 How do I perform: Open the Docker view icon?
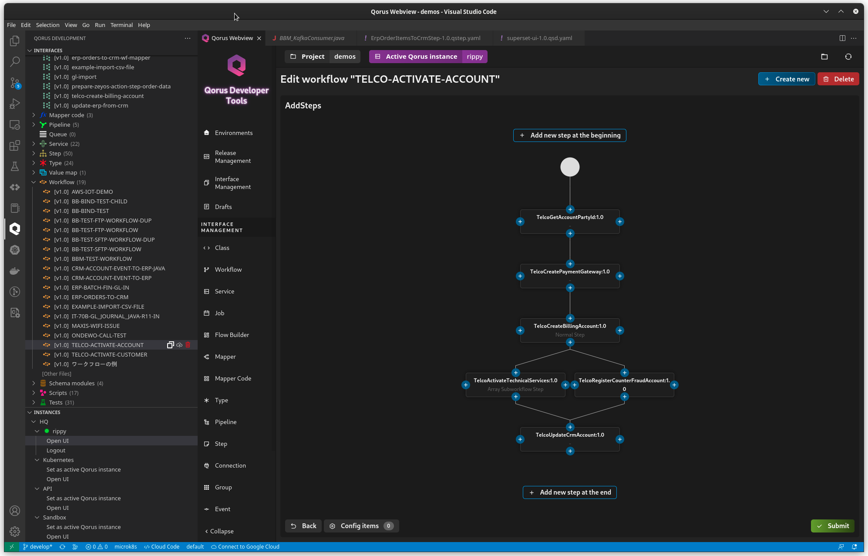(x=15, y=271)
